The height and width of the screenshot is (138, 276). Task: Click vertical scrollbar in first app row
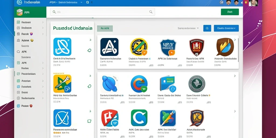(238, 50)
